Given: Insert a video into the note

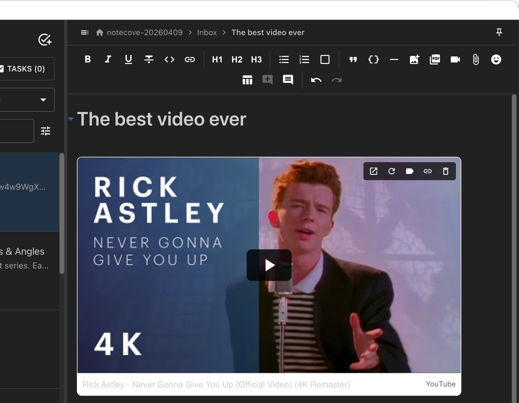Looking at the screenshot, I should pyautogui.click(x=455, y=59).
